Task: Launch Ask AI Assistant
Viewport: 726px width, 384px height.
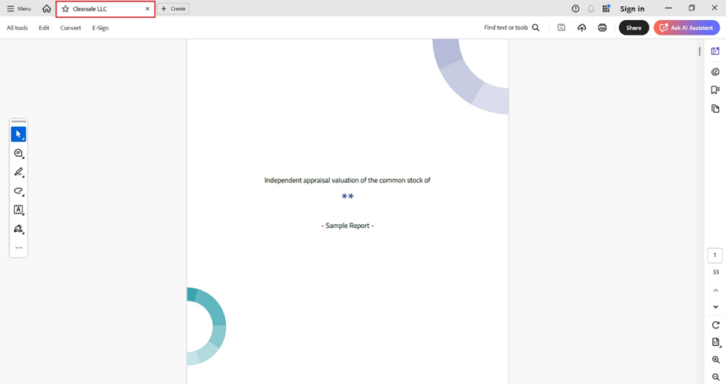Action: (x=687, y=28)
